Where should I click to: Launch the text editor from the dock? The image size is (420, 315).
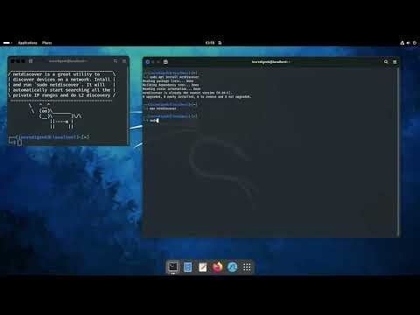point(203,267)
